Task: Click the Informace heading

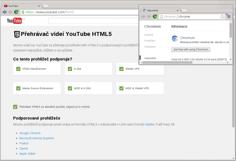Action: point(179,27)
